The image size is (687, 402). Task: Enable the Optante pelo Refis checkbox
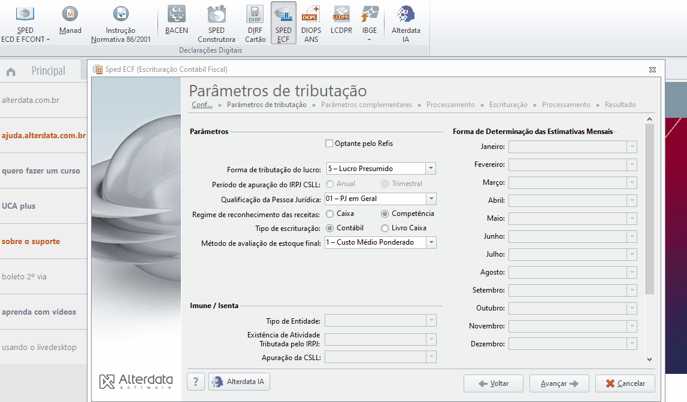329,144
